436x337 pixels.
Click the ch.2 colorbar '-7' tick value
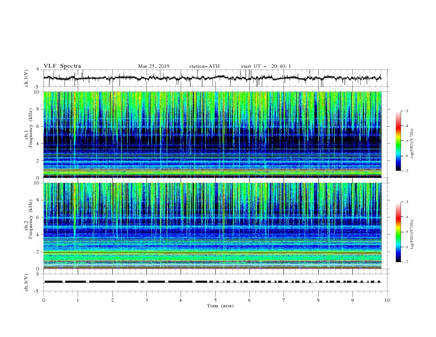coord(406,262)
